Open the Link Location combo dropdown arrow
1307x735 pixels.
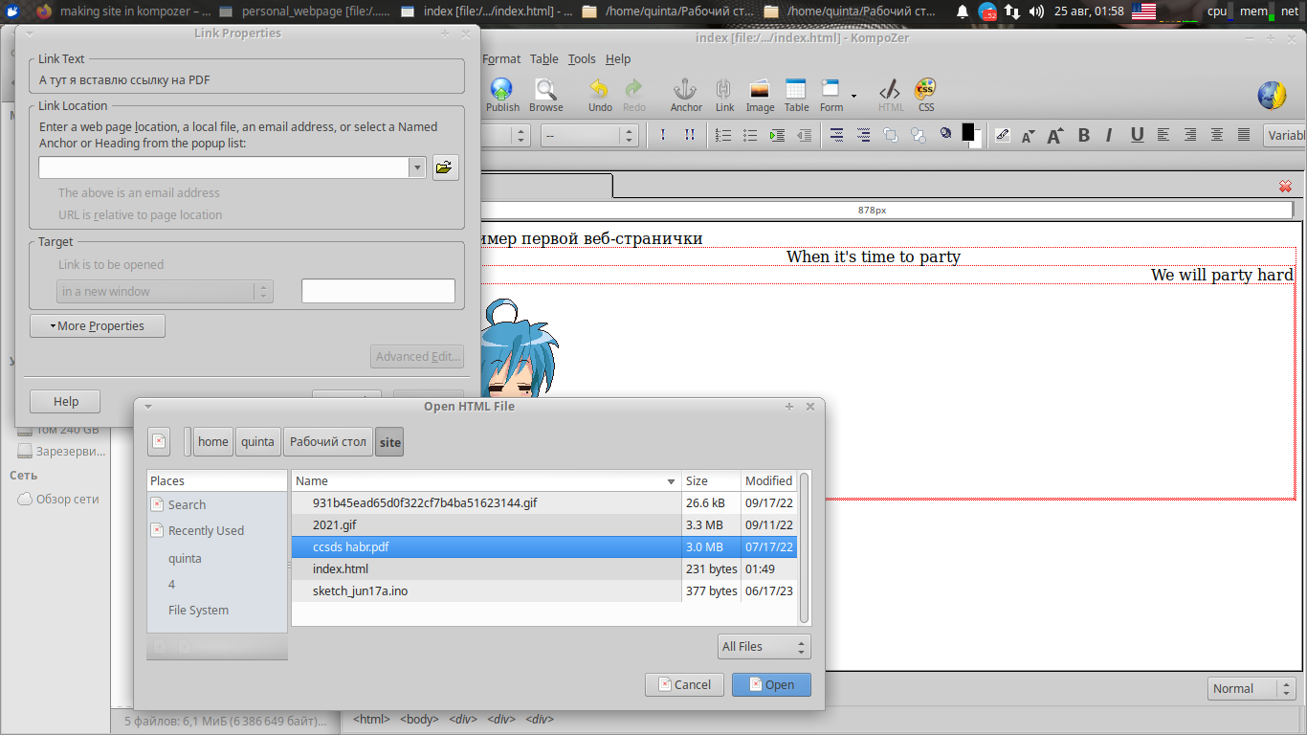point(416,167)
